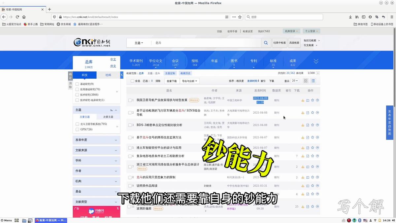Open the Bluetooth icon in system tray
This screenshot has height=223, width=396.
360,220
